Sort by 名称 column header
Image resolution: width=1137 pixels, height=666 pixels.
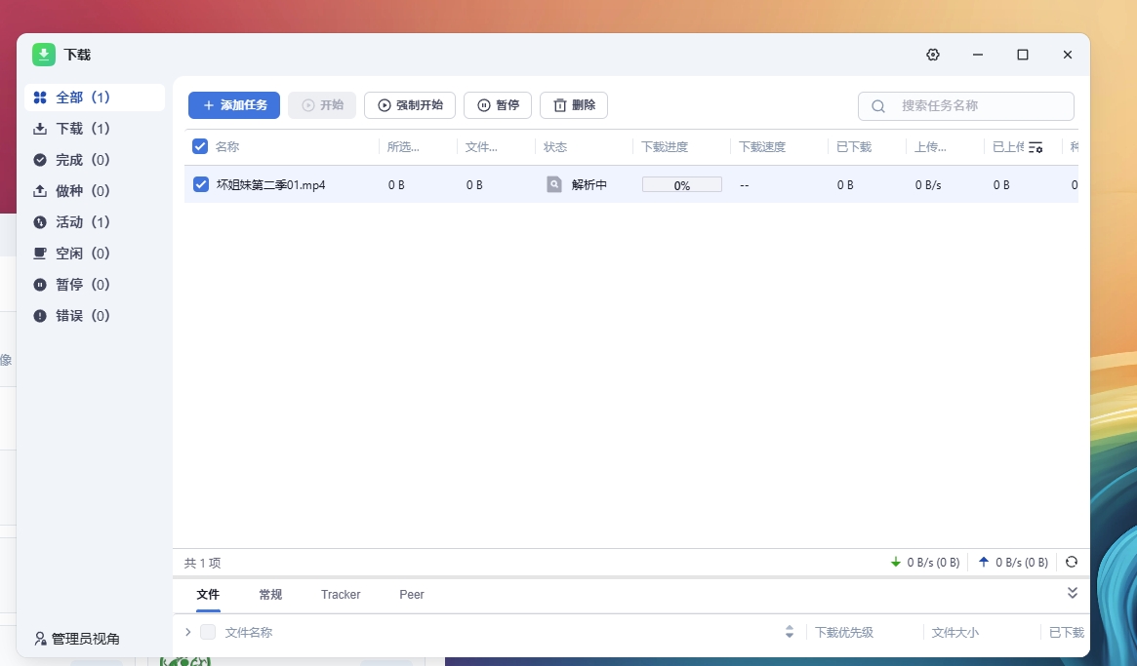[x=227, y=147]
